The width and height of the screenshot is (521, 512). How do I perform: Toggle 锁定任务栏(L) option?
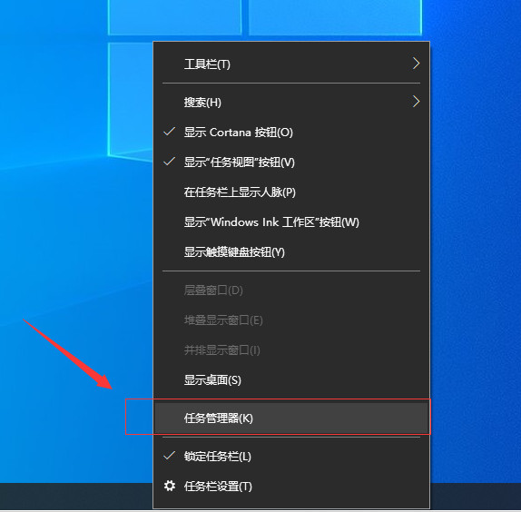[x=291, y=457]
